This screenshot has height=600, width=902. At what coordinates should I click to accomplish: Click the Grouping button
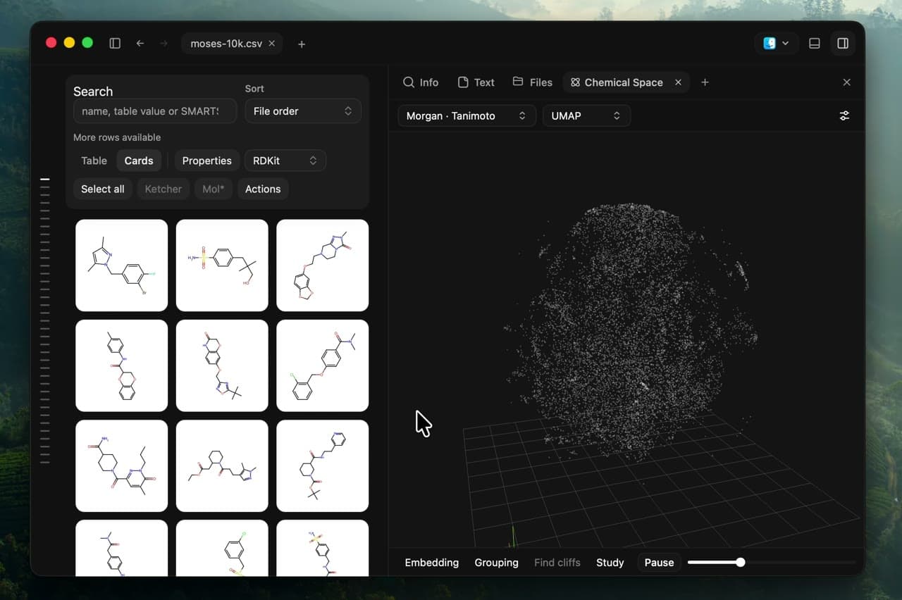(x=497, y=563)
